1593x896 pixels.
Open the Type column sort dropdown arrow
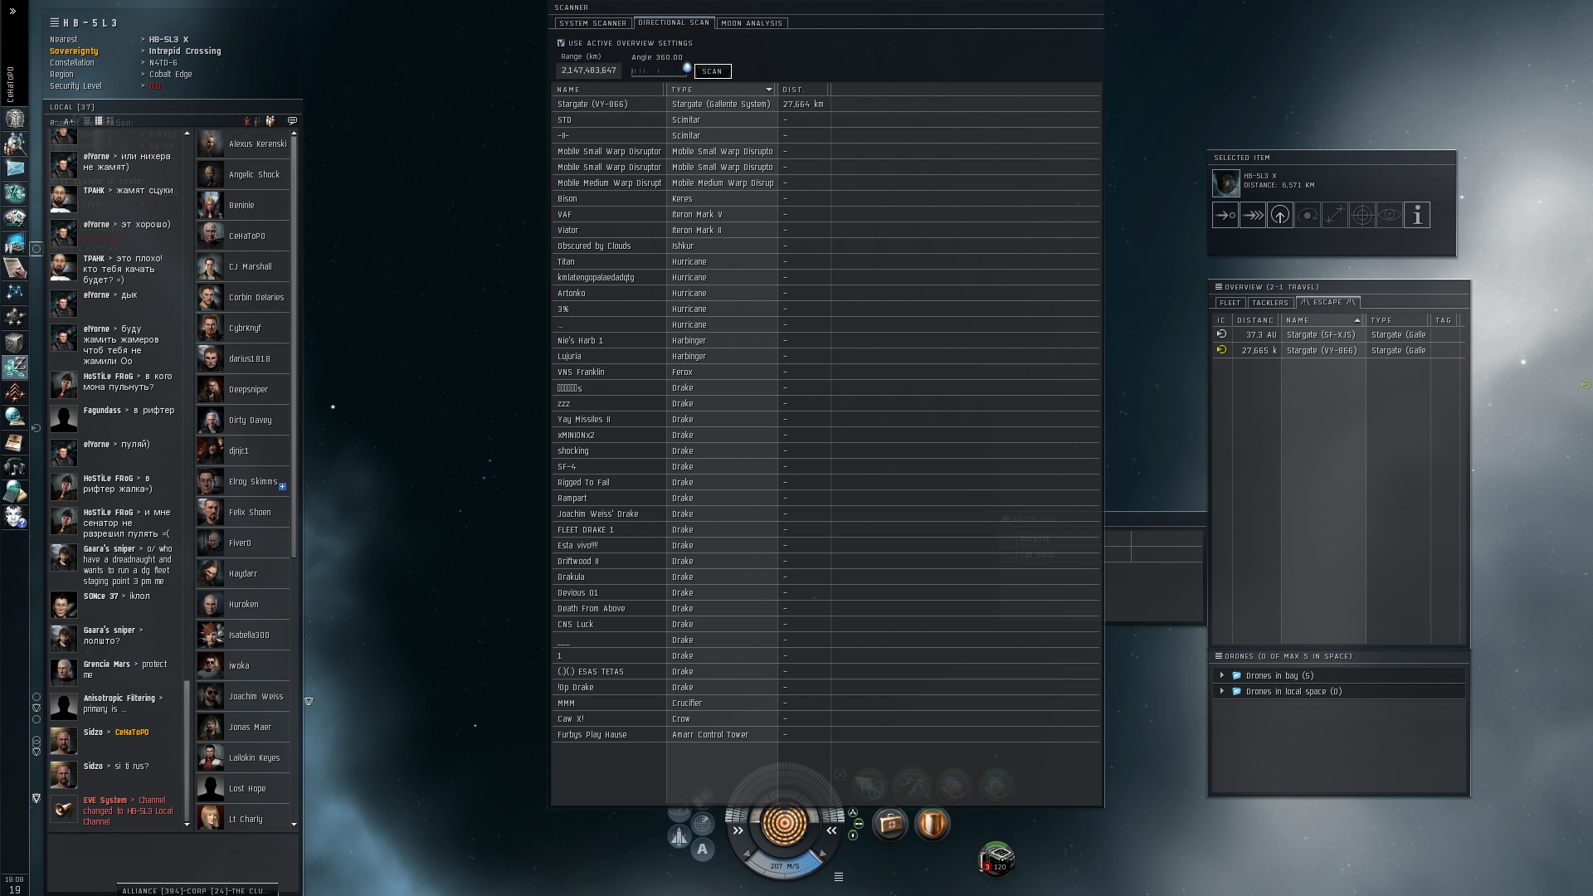768,90
